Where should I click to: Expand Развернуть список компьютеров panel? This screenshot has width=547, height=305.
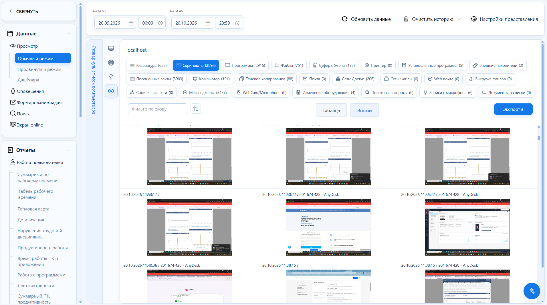pos(94,80)
